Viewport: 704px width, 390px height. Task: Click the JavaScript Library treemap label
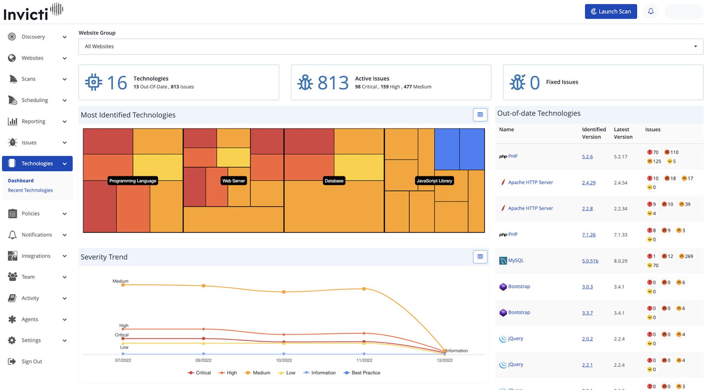(434, 181)
